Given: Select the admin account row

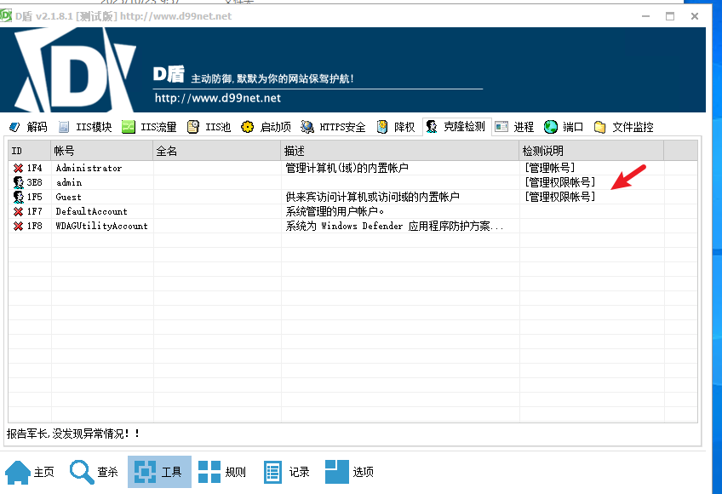Looking at the screenshot, I should pos(352,182).
